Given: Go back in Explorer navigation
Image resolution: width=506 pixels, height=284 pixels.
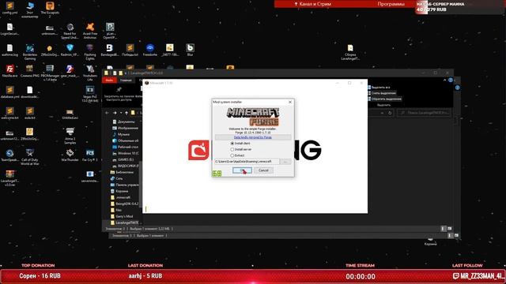Looking at the screenshot, I should tap(108, 113).
